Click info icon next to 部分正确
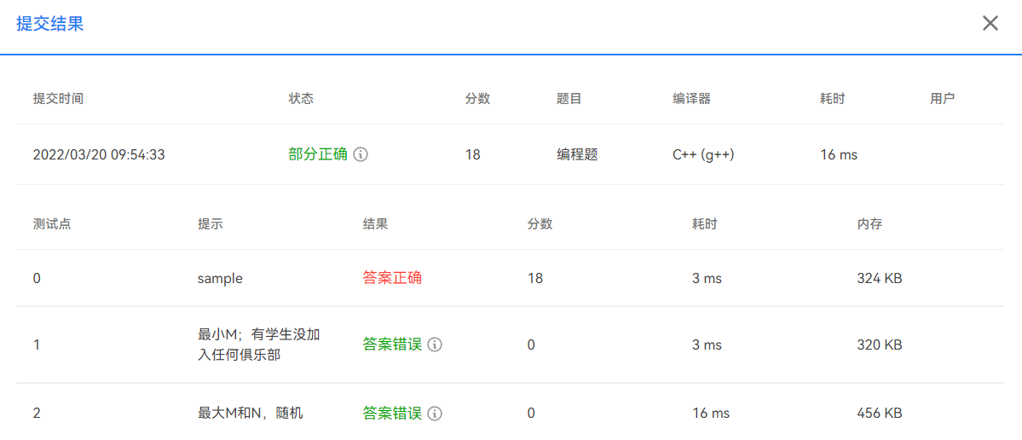Screen dimensions: 1022x440 pos(361,155)
